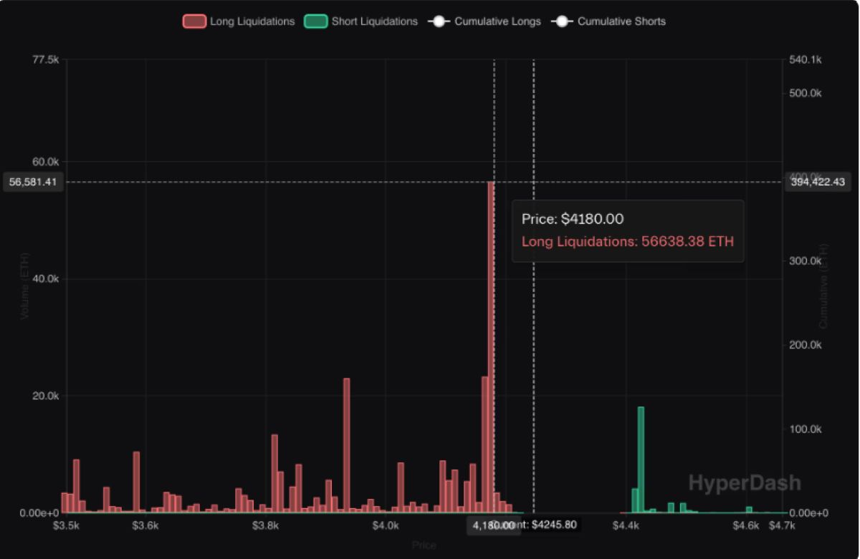Image resolution: width=860 pixels, height=559 pixels.
Task: Click the Cumulative Longs white circle marker
Action: pos(439,21)
